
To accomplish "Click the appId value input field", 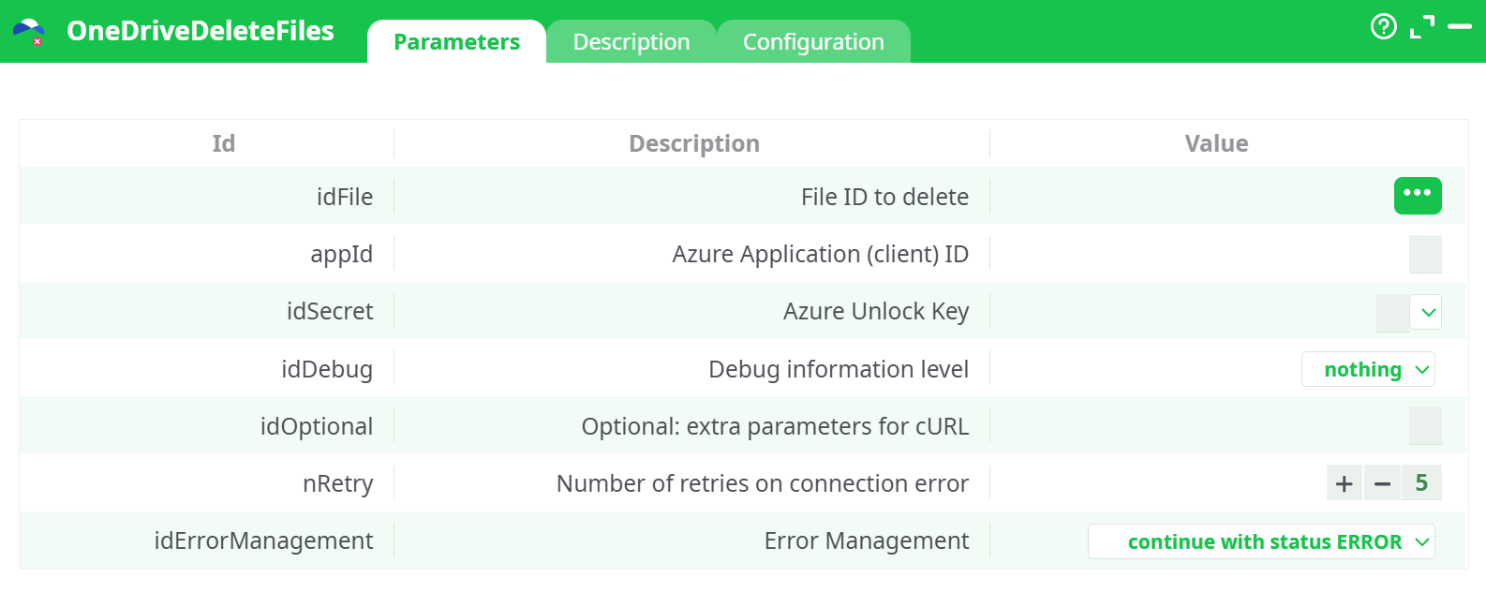I will tap(1425, 254).
